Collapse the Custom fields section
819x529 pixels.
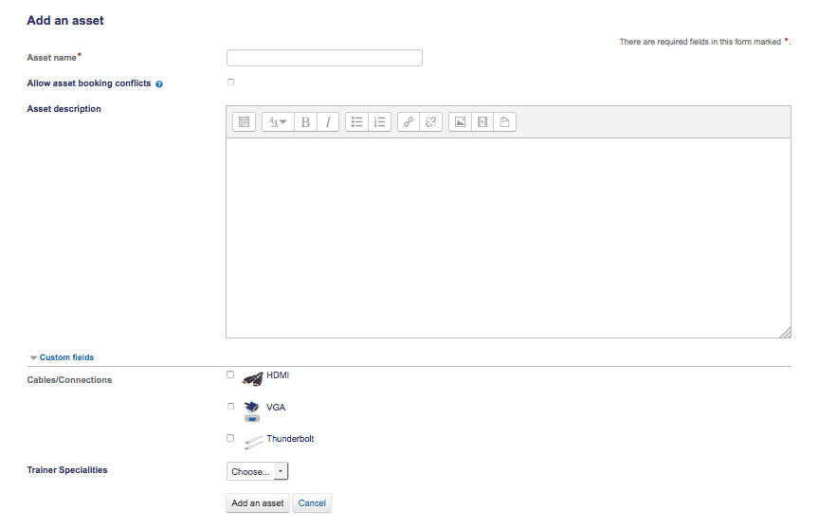point(62,357)
